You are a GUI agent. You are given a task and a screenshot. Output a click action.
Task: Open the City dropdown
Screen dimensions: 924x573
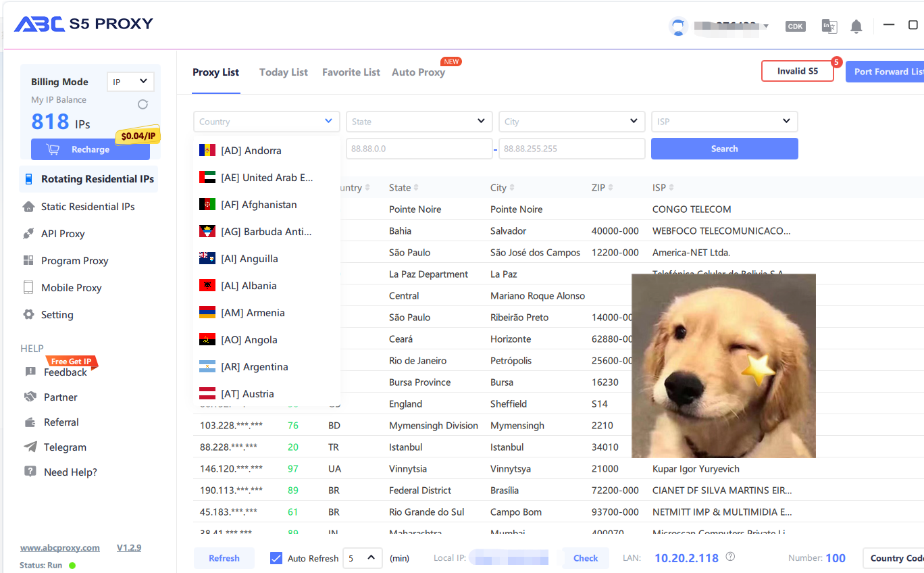[x=571, y=122]
